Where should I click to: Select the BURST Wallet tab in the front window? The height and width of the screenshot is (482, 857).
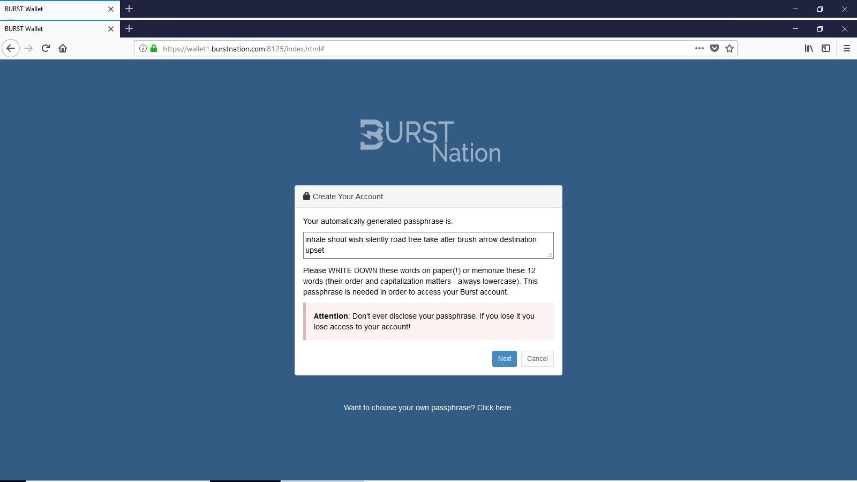60,29
